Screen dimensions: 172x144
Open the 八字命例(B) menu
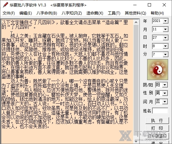(47, 13)
